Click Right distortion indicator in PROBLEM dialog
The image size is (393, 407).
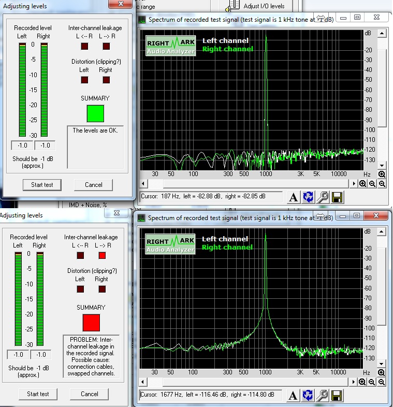click(x=102, y=289)
